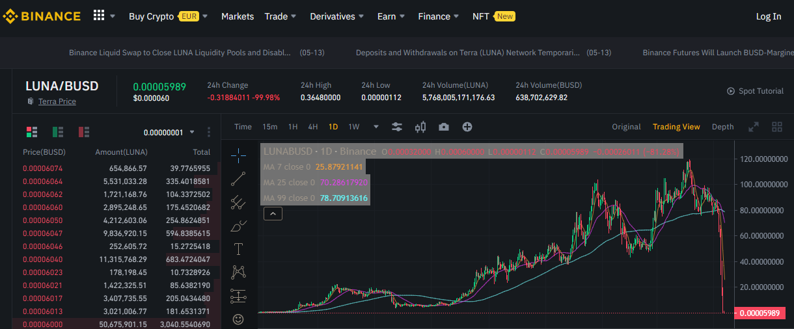Select sell order at price 0.00006074
The width and height of the screenshot is (794, 329).
[x=116, y=168]
